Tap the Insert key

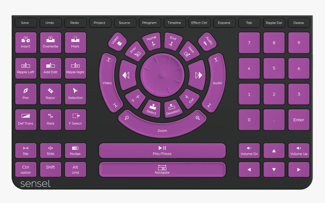[25, 43]
